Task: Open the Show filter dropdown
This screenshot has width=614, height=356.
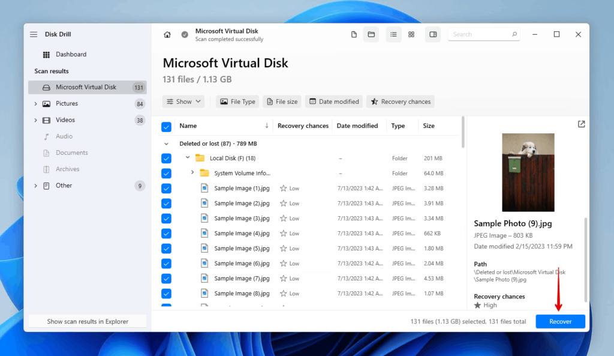Action: pyautogui.click(x=183, y=101)
